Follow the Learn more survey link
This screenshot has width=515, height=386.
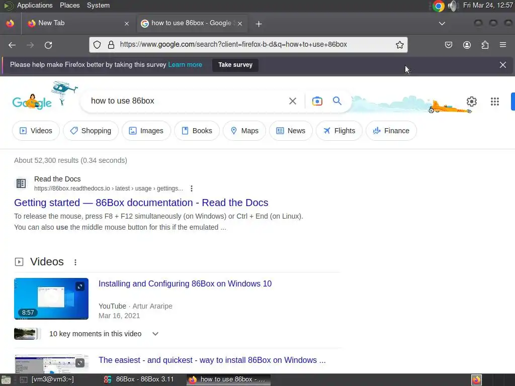pyautogui.click(x=185, y=65)
